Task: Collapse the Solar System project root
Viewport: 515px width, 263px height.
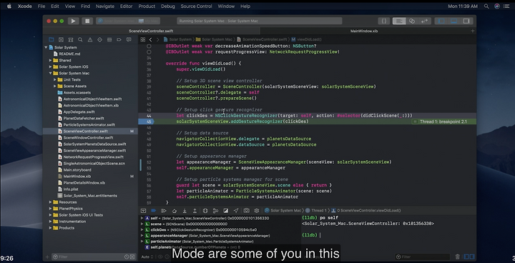Action: (x=46, y=47)
